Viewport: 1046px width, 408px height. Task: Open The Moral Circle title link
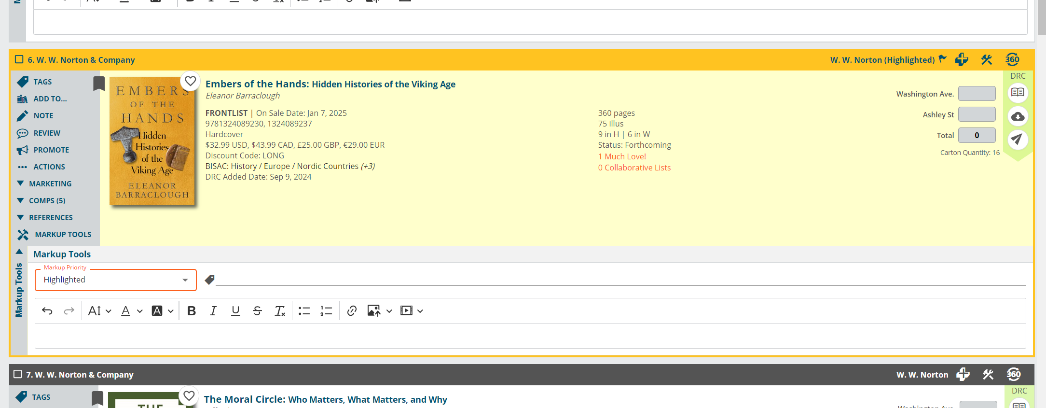325,399
